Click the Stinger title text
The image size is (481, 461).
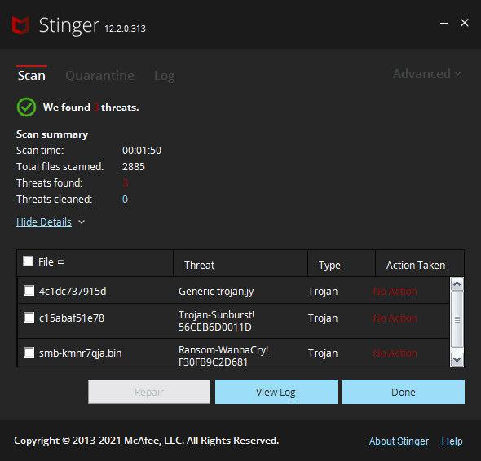(x=69, y=26)
